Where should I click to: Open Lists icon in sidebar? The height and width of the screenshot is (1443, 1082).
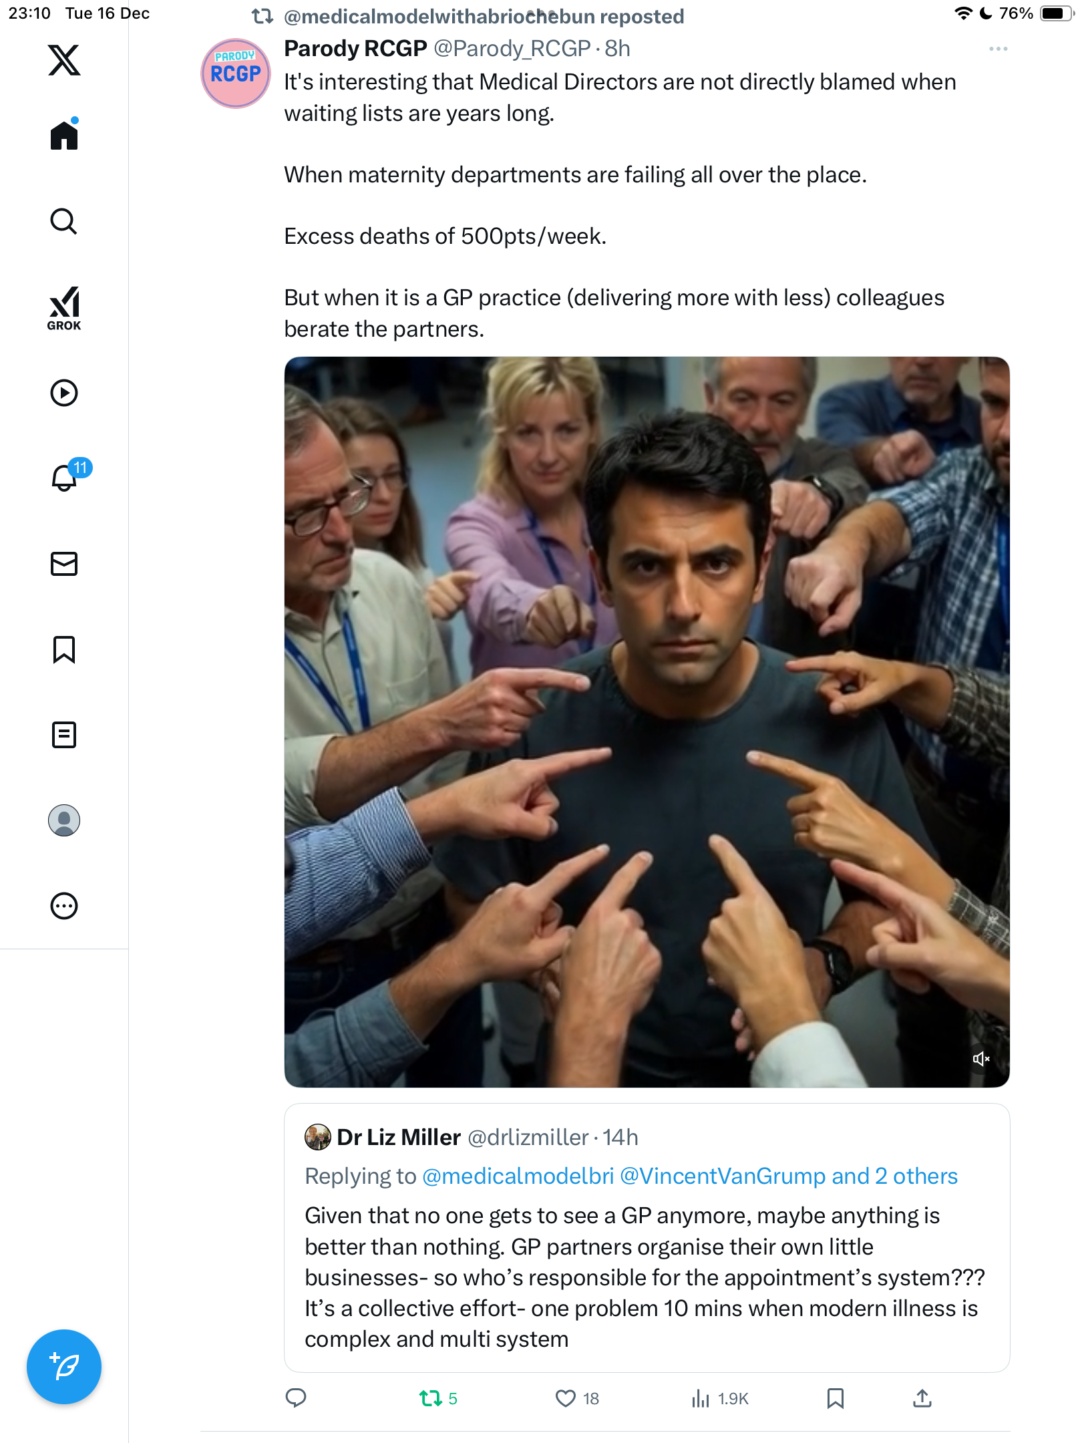[x=64, y=735]
